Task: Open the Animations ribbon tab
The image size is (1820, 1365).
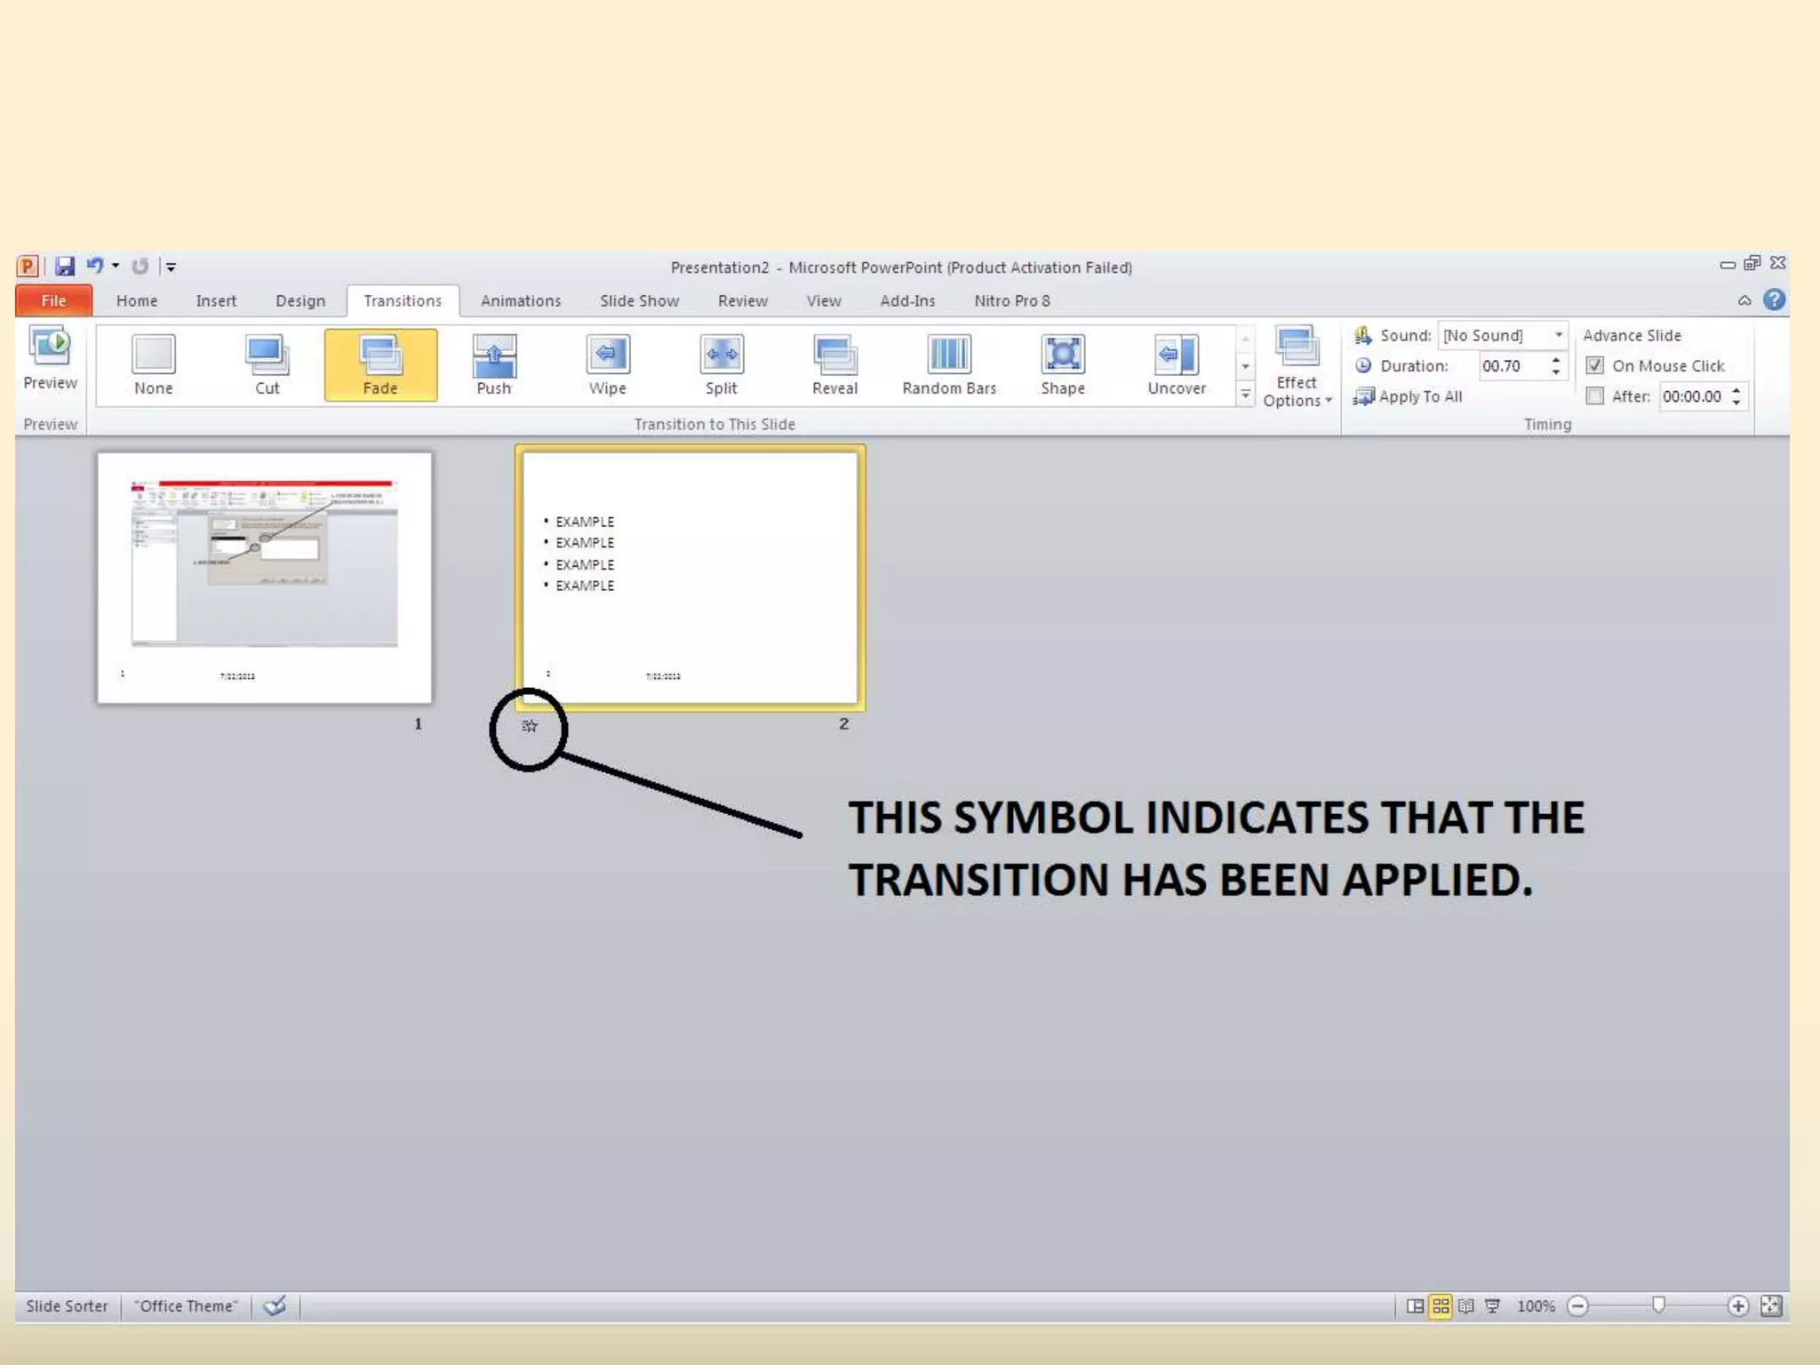Action: (521, 300)
